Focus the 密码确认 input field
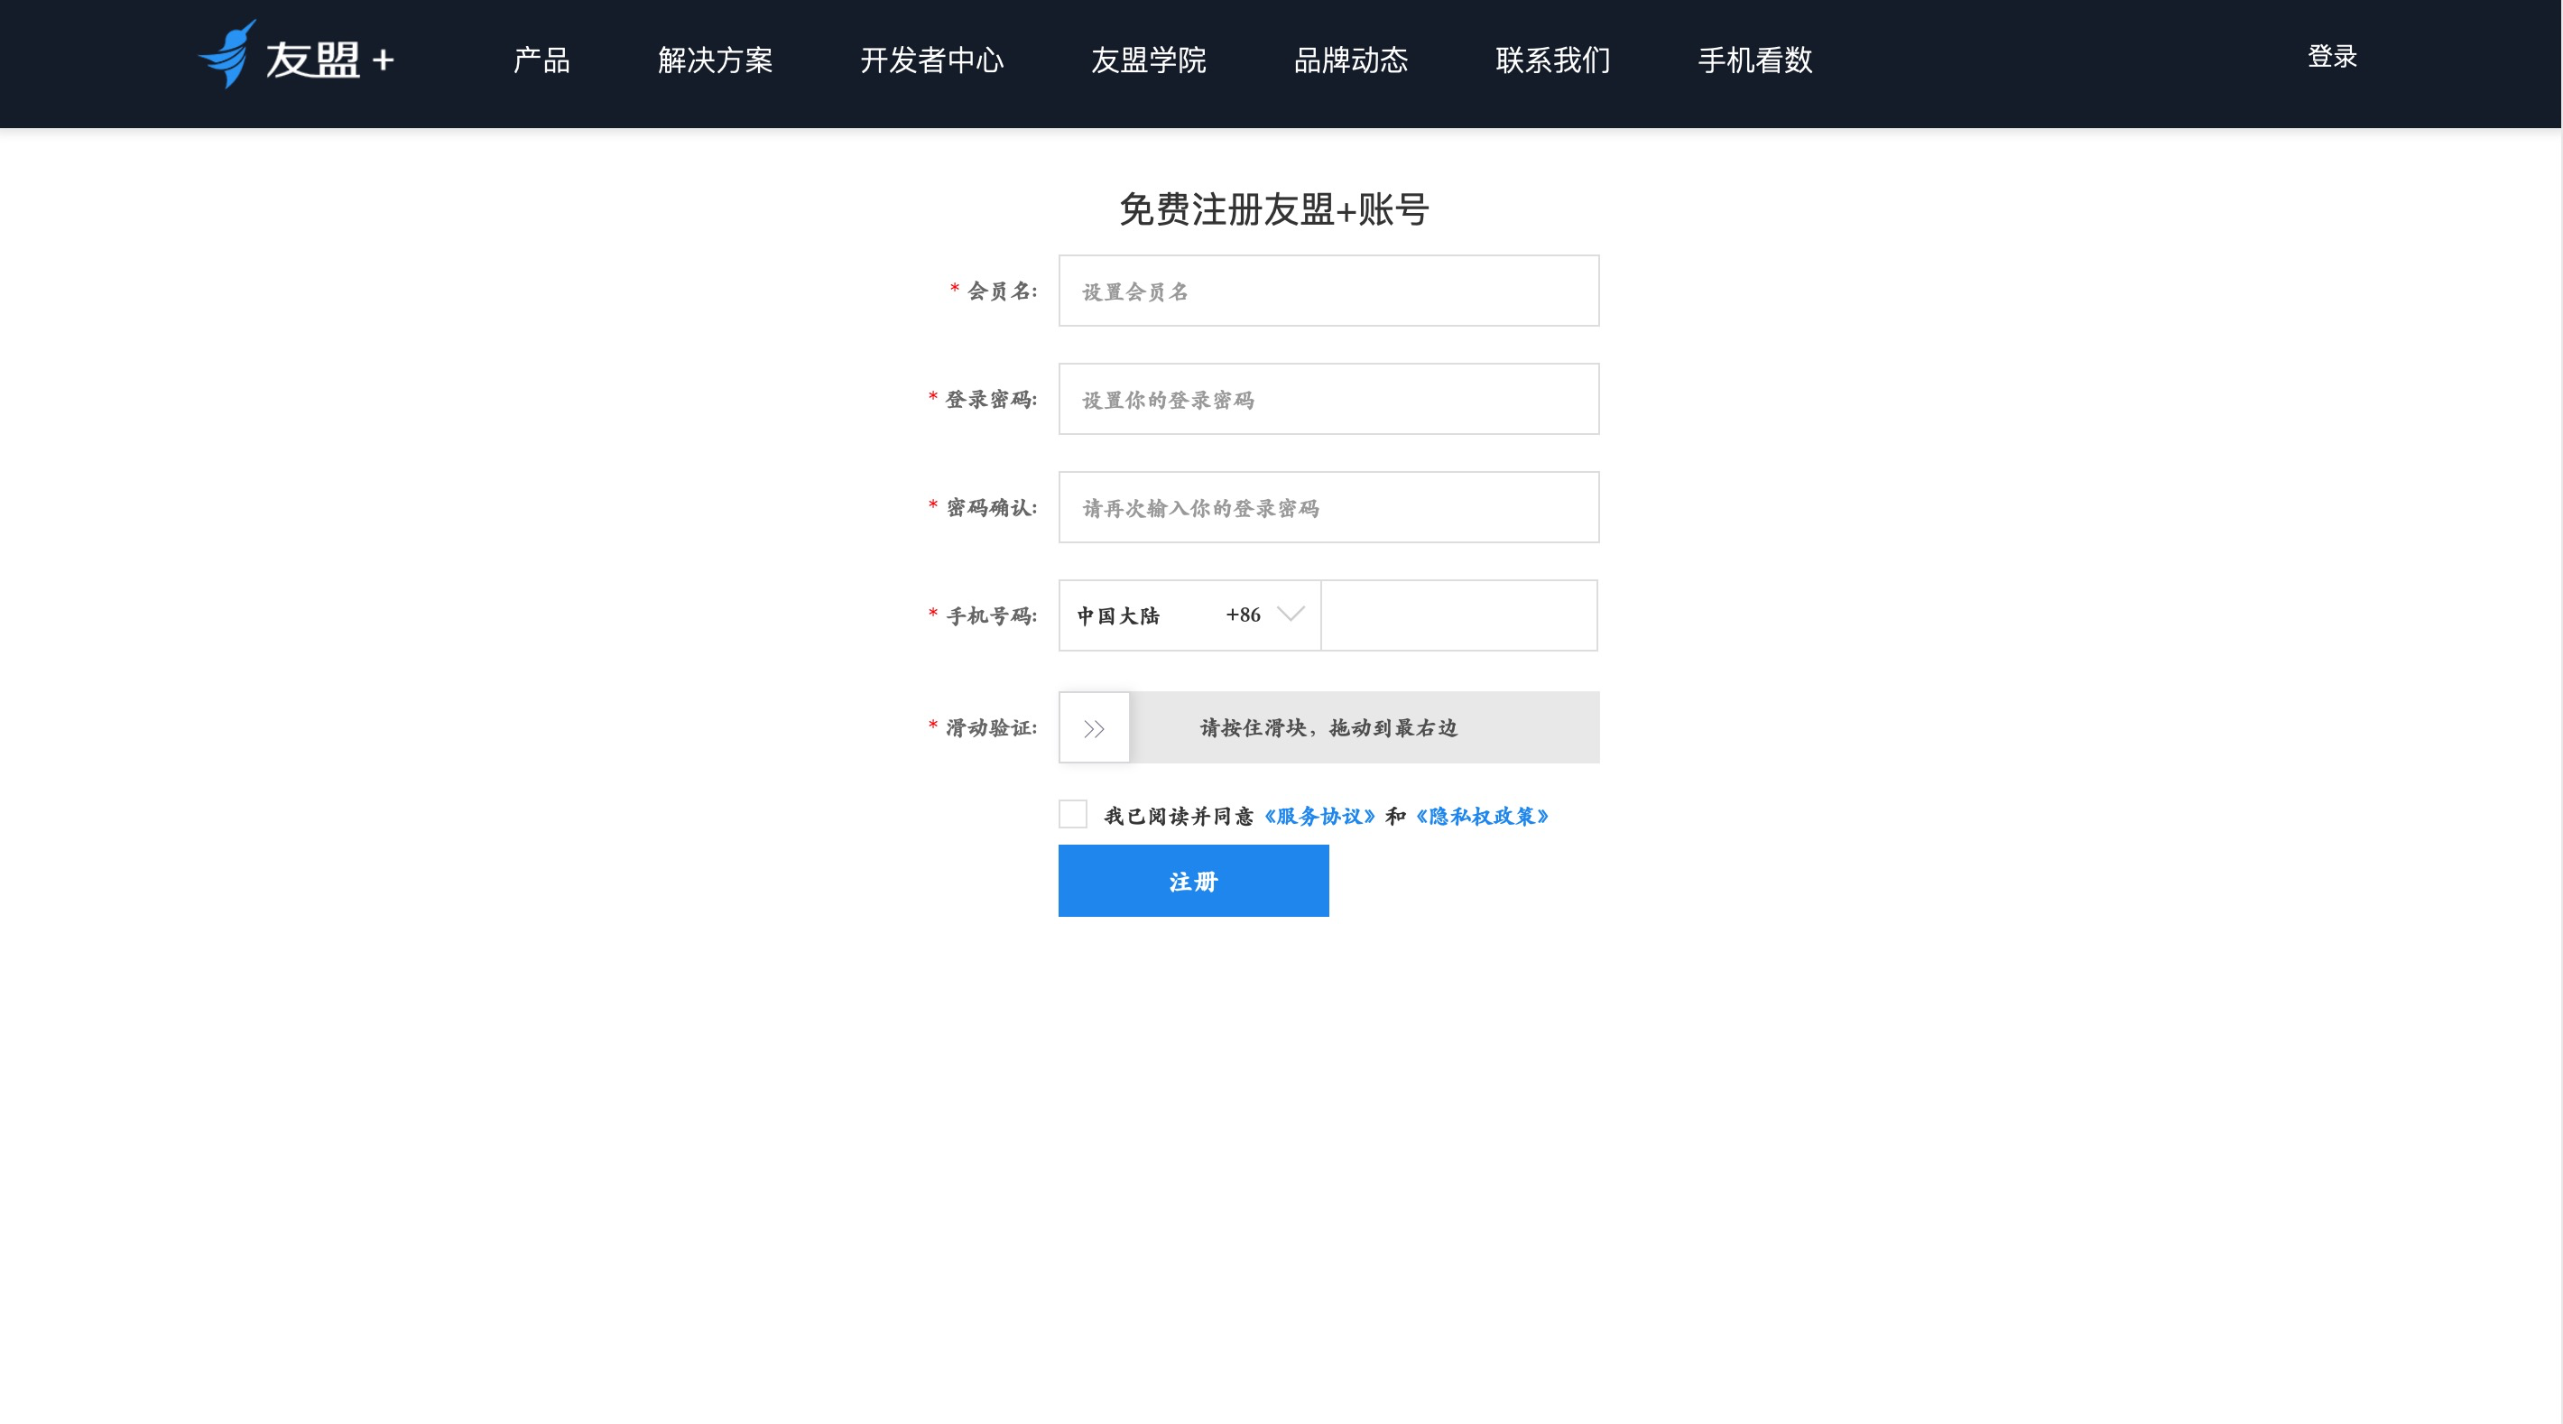Viewport: 2563px width, 1424px height. [1329, 507]
